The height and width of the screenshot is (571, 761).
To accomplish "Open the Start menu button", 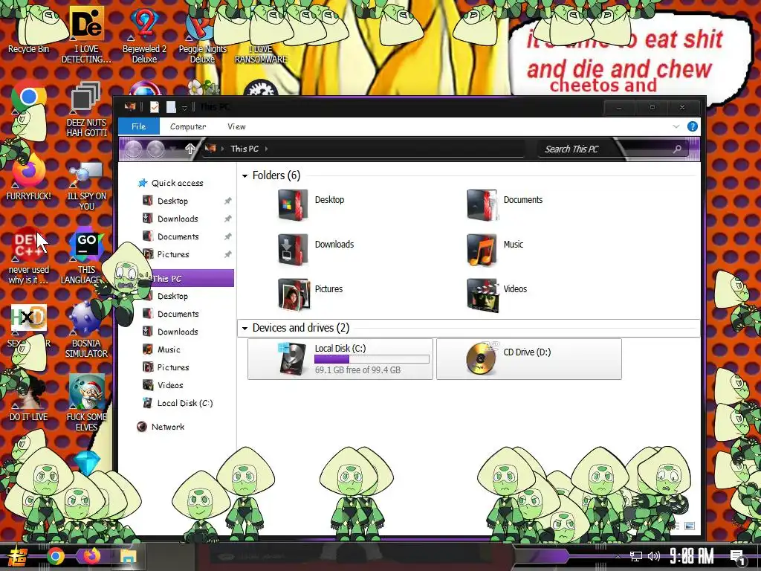I will click(19, 556).
